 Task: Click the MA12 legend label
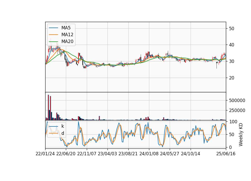67,35
